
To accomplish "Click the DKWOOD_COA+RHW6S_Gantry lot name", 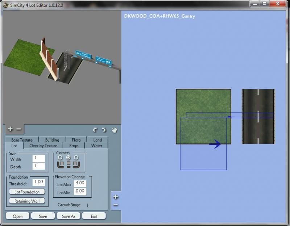I will click(x=159, y=16).
